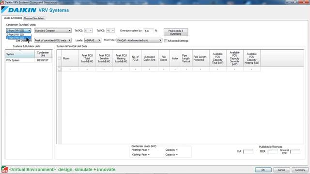Click the Autosized Daikin Unit header

(x=150, y=58)
